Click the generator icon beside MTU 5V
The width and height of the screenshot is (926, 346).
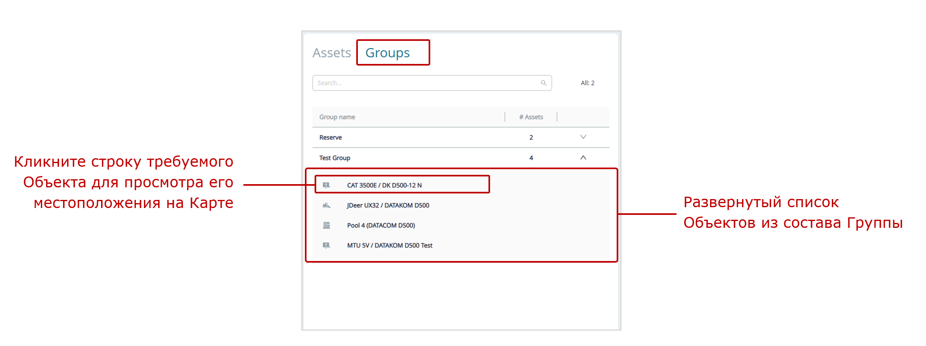(x=326, y=245)
